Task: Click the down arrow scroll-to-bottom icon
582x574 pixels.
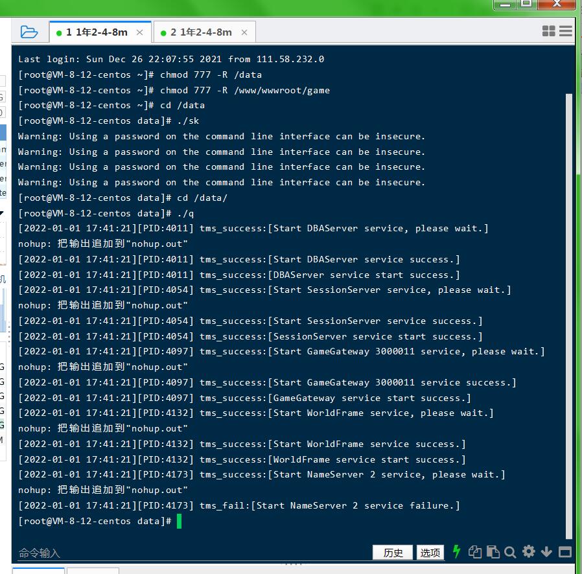Action: [x=546, y=552]
